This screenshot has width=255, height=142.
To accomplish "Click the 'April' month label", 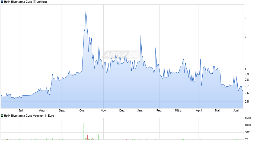I will [x=199, y=110].
